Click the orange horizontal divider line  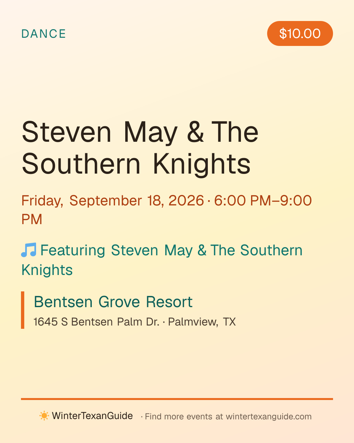click(x=177, y=399)
